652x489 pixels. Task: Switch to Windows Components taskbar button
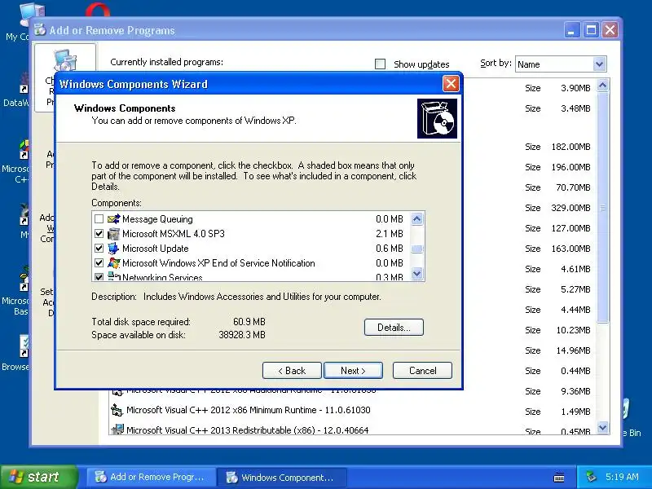282,477
